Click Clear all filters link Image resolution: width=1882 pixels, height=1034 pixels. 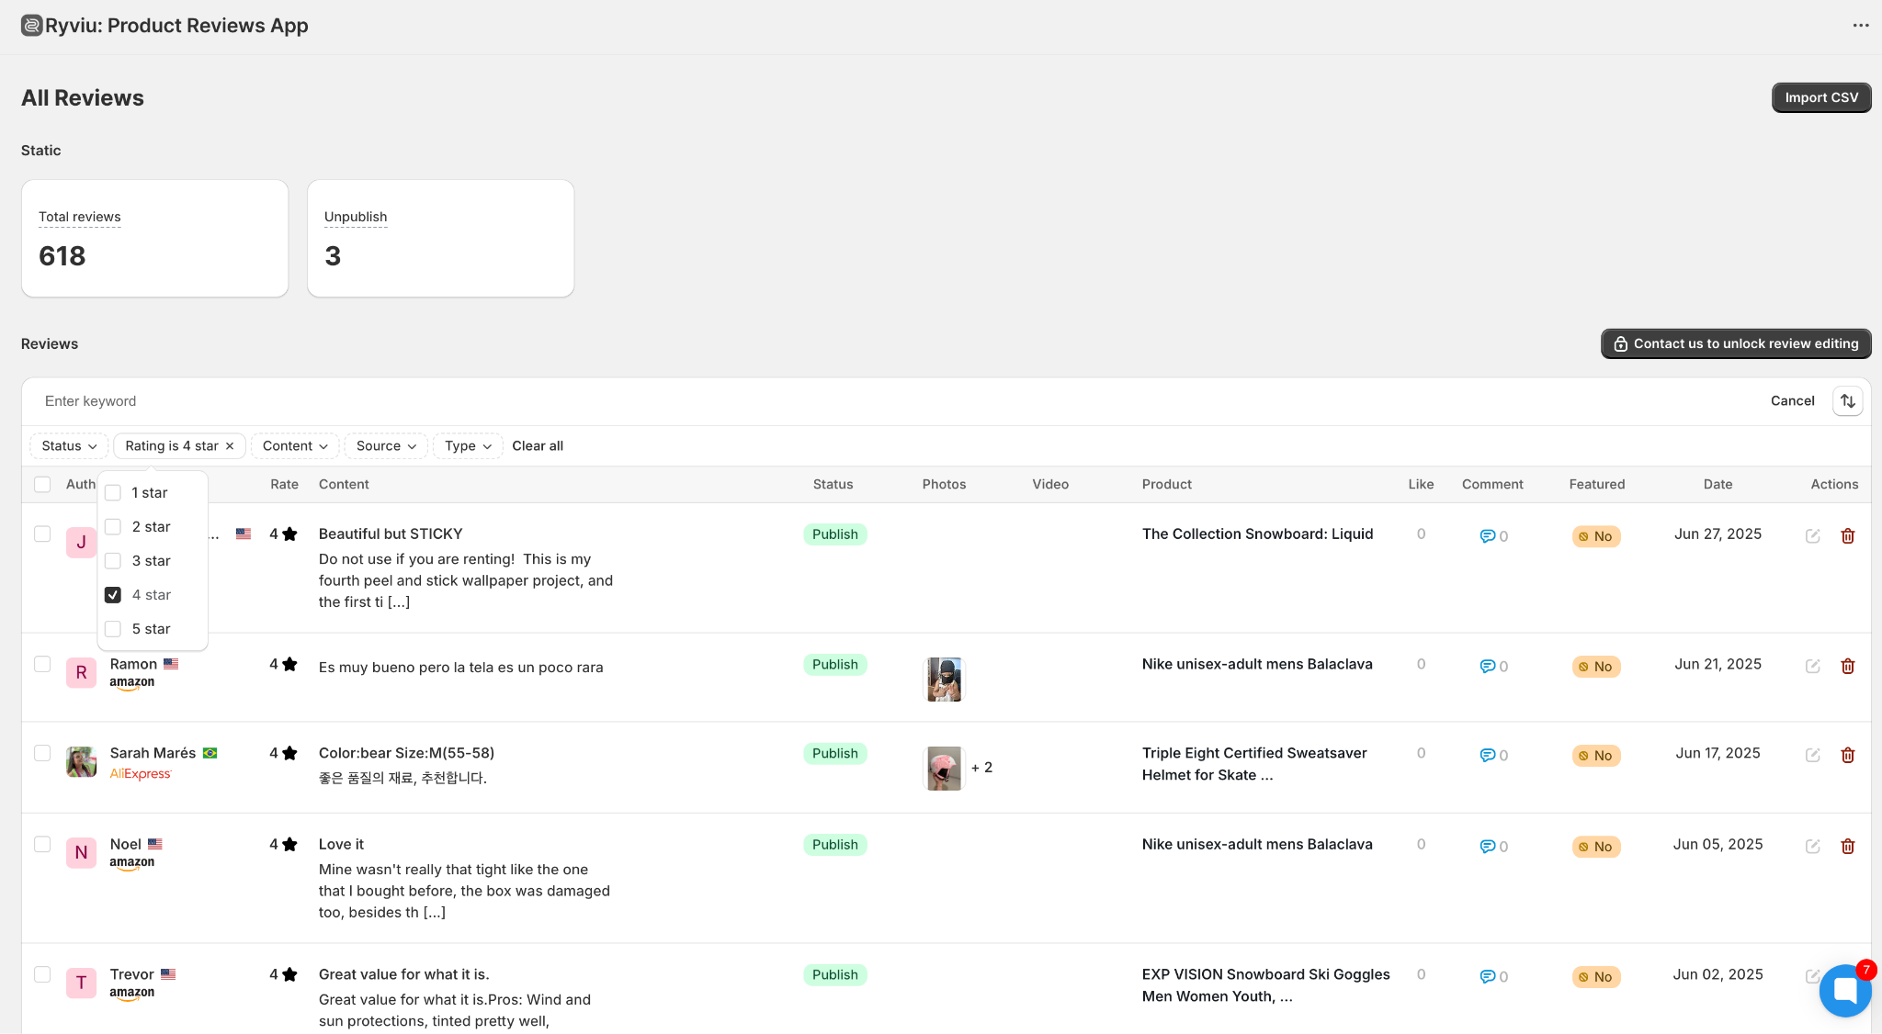538,446
